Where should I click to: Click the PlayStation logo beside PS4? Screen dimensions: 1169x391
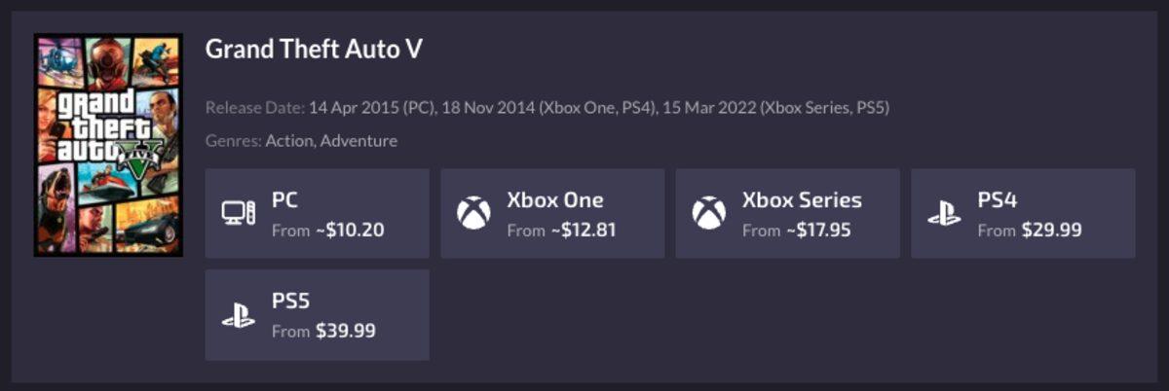coord(944,214)
